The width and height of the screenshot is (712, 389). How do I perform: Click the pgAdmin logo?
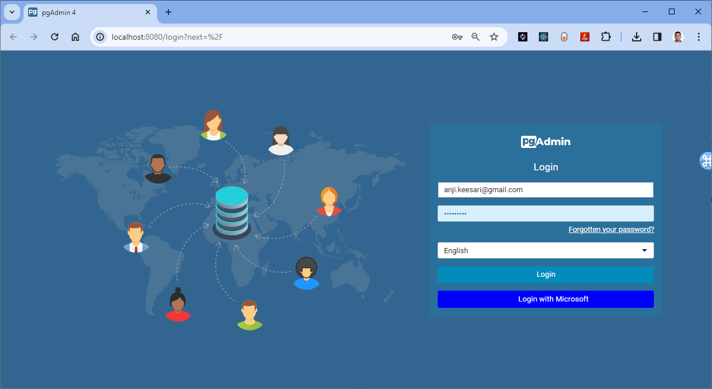[x=546, y=142]
